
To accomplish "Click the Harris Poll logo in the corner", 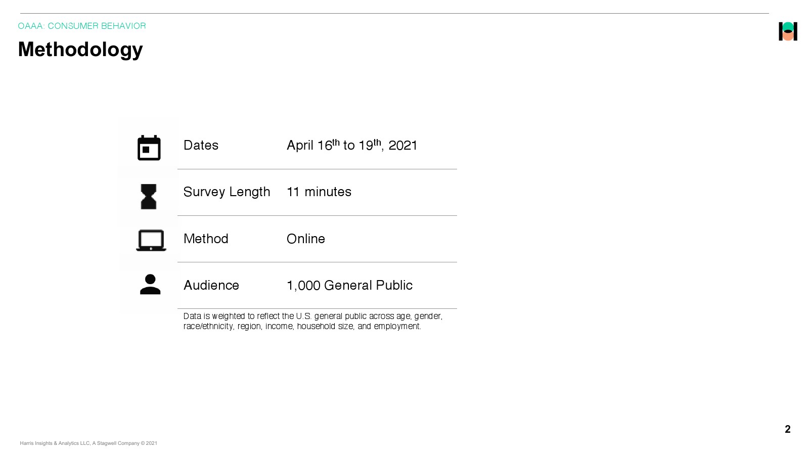I will (x=788, y=31).
